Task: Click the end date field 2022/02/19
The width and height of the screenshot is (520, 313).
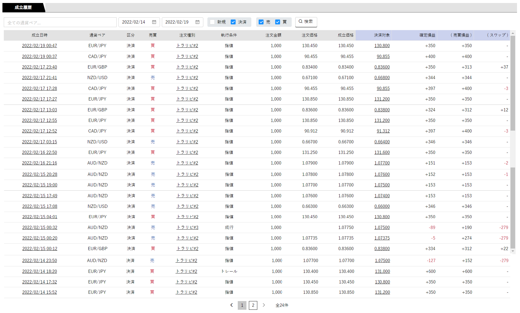Action: [182, 22]
